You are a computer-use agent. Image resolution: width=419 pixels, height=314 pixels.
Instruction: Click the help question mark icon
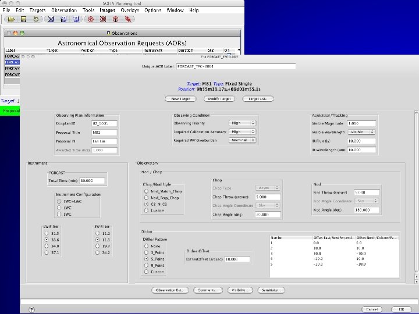tap(31, 309)
